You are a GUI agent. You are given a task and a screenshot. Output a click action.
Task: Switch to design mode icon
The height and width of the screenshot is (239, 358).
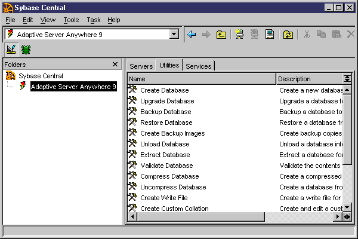tap(11, 50)
